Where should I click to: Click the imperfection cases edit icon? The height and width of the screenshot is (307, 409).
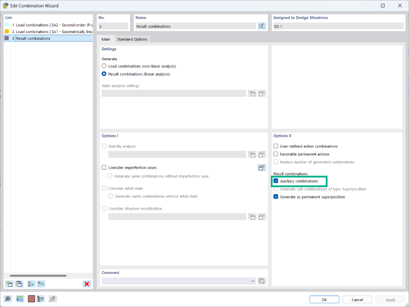point(262,168)
